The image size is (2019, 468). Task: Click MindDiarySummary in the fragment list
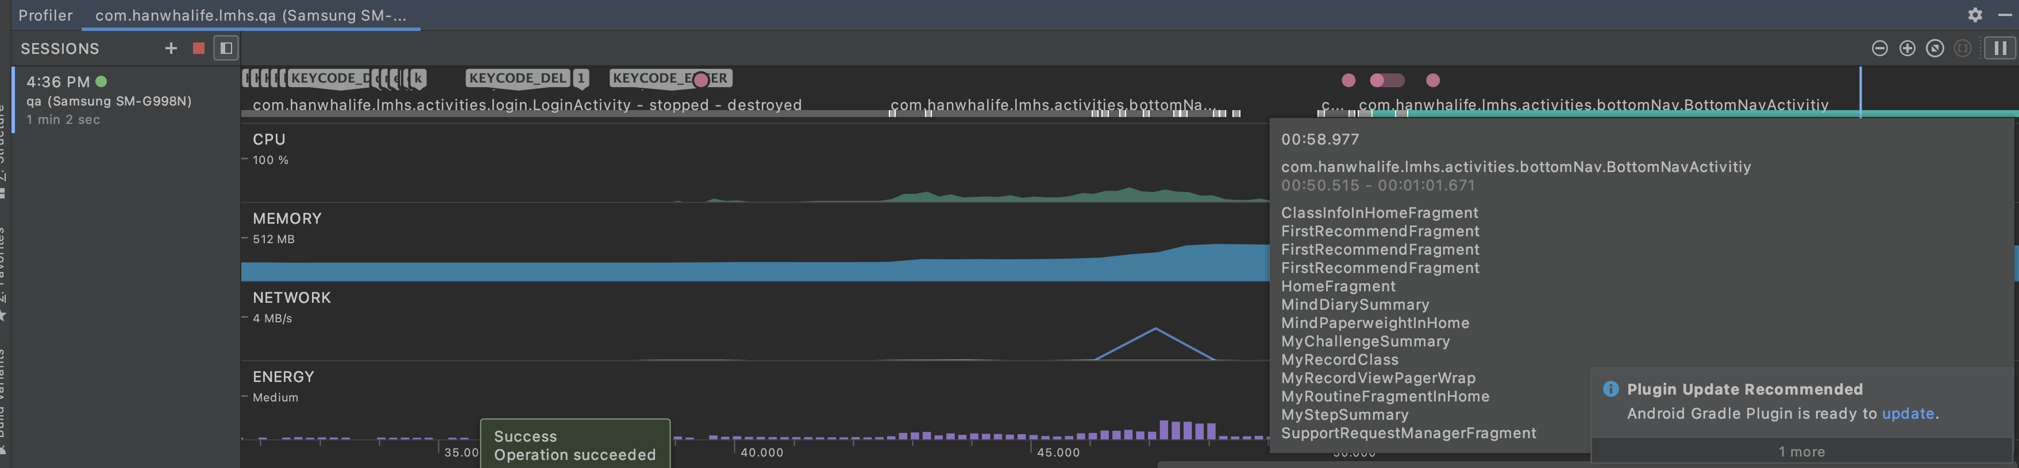click(x=1354, y=305)
